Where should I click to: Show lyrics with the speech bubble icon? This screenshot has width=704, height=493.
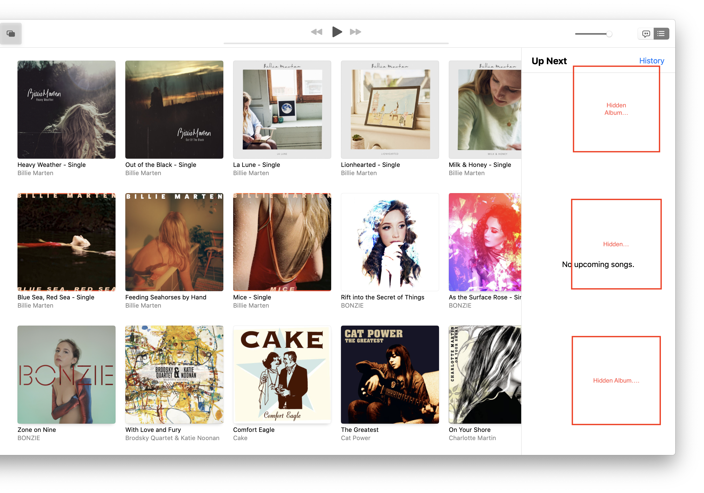click(x=646, y=34)
